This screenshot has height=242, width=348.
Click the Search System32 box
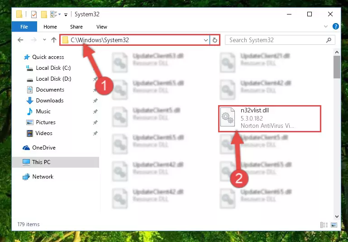(x=280, y=40)
